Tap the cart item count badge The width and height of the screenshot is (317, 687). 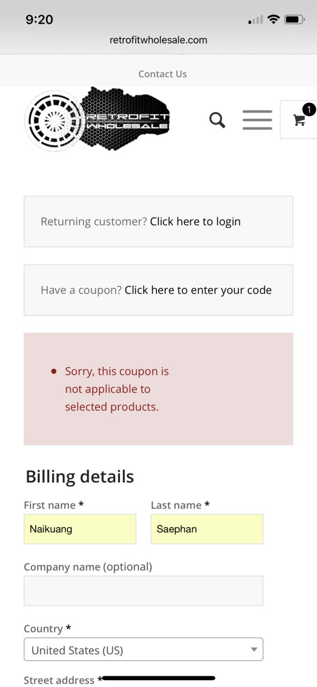(309, 109)
